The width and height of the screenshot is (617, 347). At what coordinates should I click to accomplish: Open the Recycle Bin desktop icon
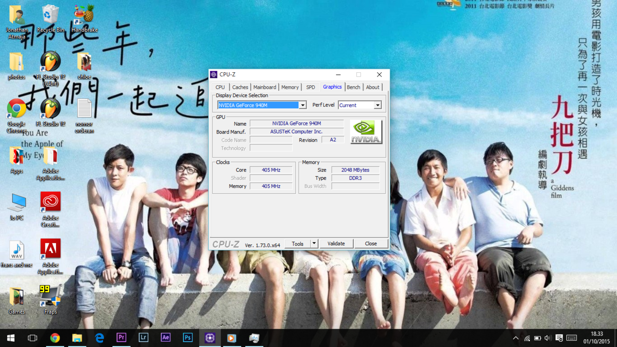pyautogui.click(x=50, y=19)
